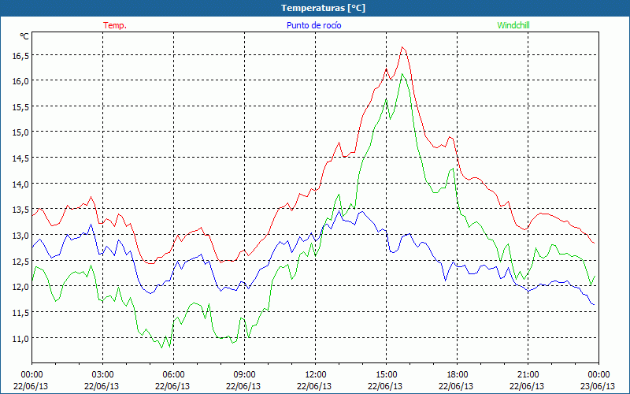The width and height of the screenshot is (630, 394).
Task: Select the 09:00 time axis label
Action: (244, 374)
